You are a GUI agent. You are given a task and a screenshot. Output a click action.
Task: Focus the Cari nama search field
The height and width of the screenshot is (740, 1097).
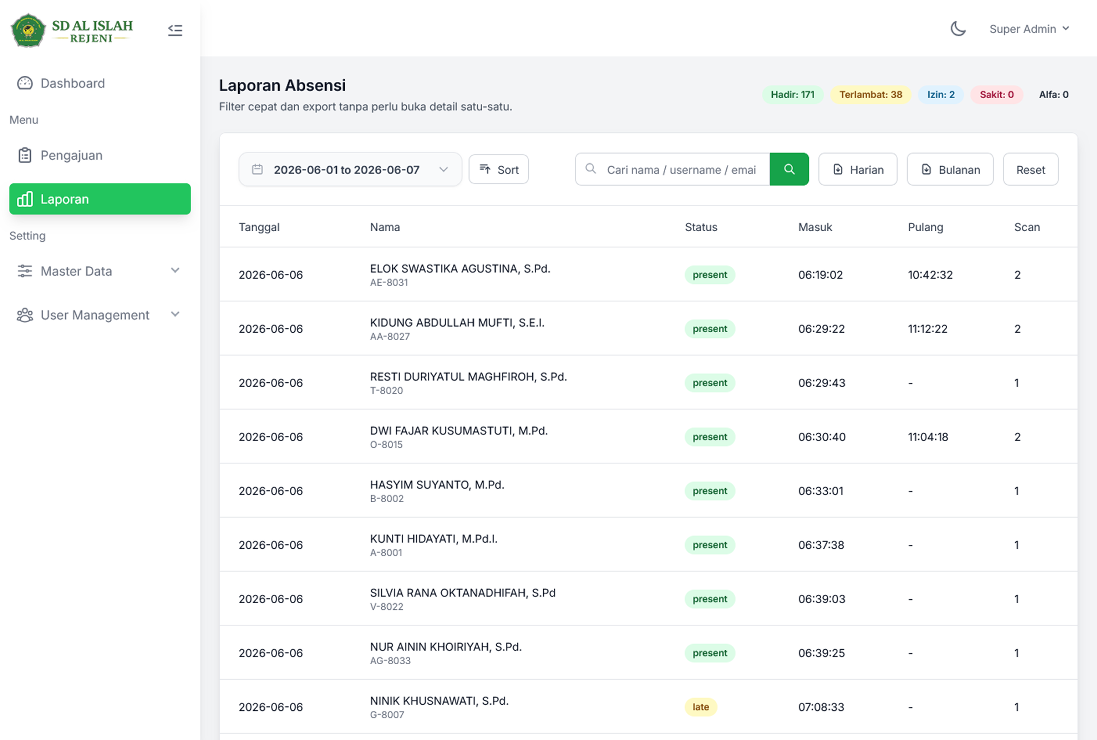pos(672,170)
